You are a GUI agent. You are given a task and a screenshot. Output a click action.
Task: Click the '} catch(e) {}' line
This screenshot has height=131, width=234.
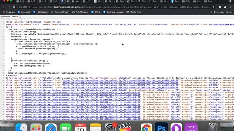pyautogui.click(x=14, y=75)
